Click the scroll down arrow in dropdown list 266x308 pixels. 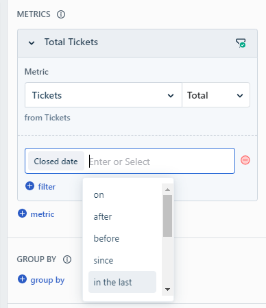pyautogui.click(x=167, y=290)
